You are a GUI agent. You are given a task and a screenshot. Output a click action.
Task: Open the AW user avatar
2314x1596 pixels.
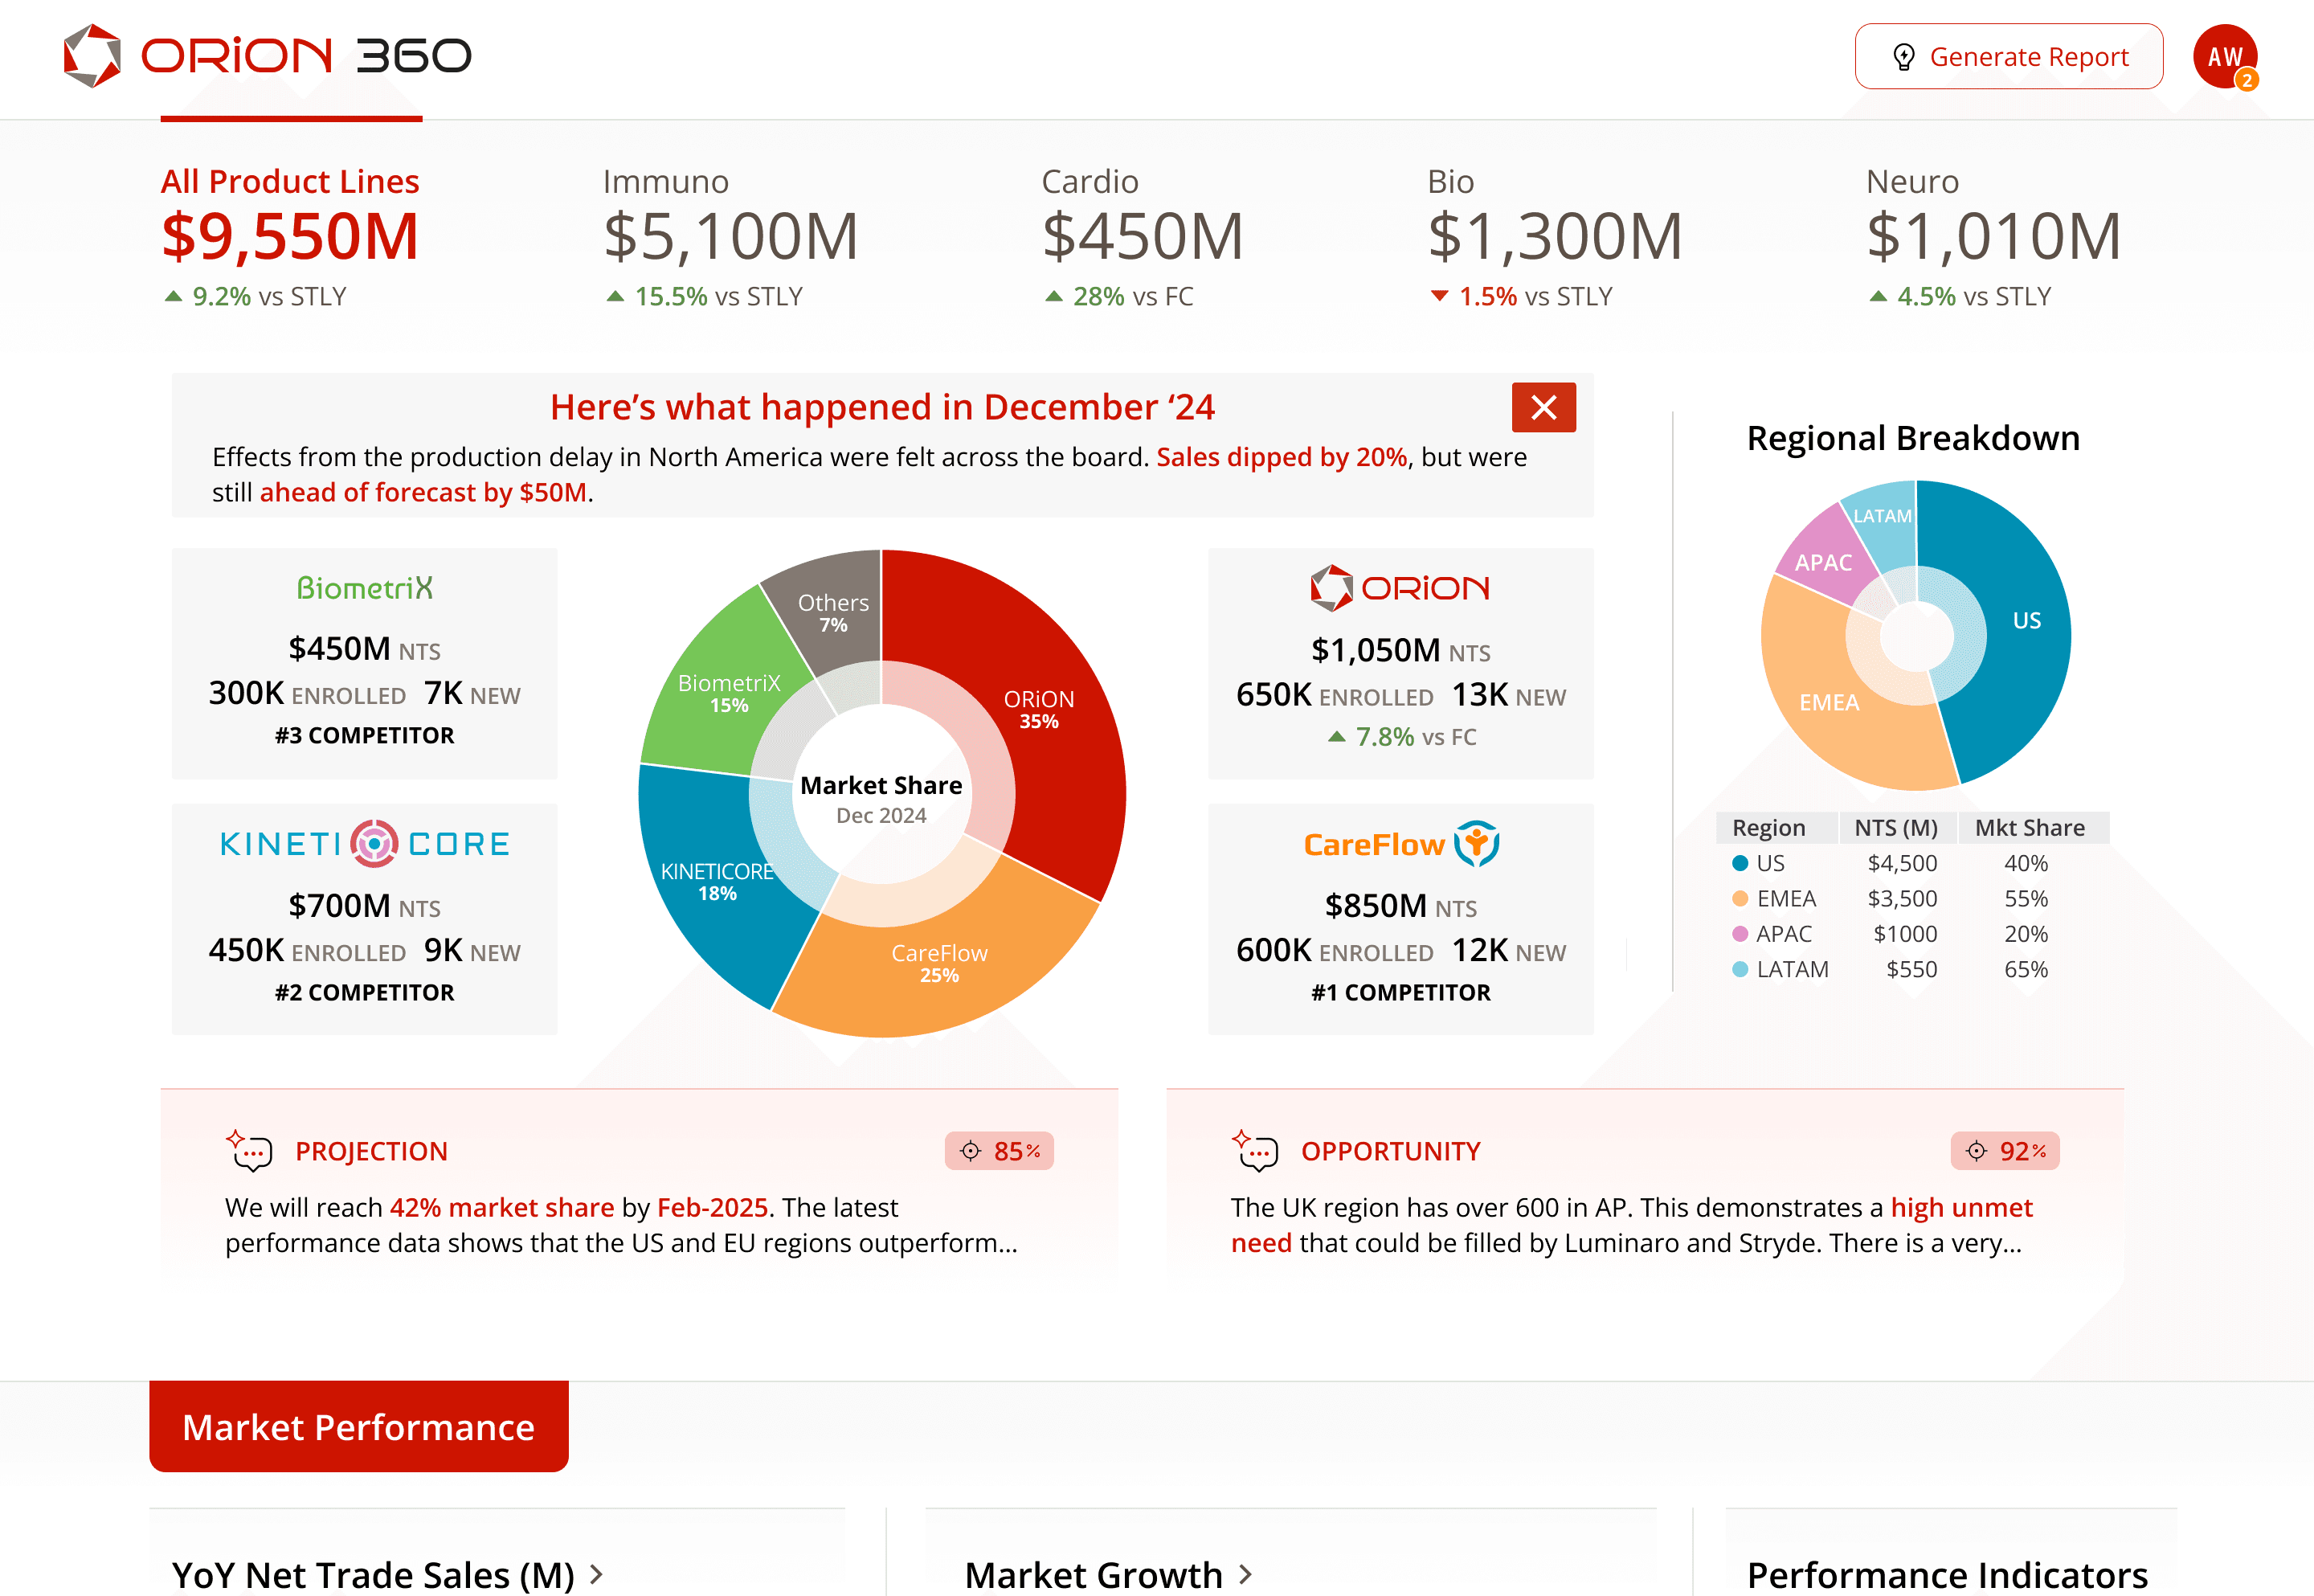2222,55
